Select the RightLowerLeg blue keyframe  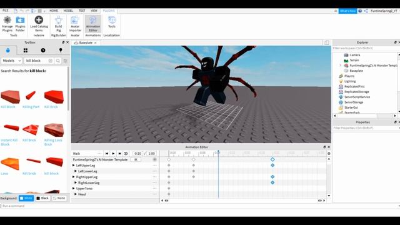pos(272,182)
